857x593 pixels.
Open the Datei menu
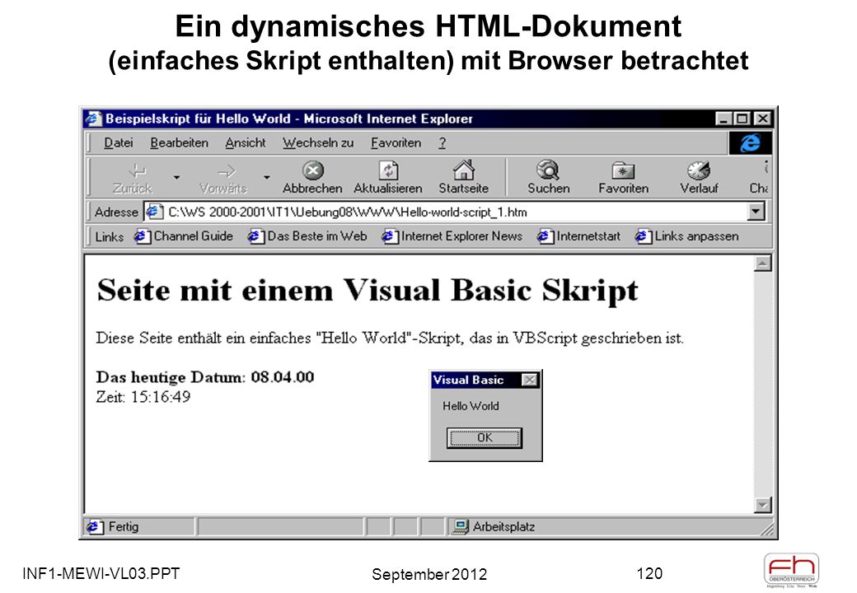[119, 143]
